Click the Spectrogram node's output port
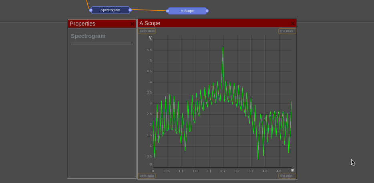 click(x=130, y=10)
